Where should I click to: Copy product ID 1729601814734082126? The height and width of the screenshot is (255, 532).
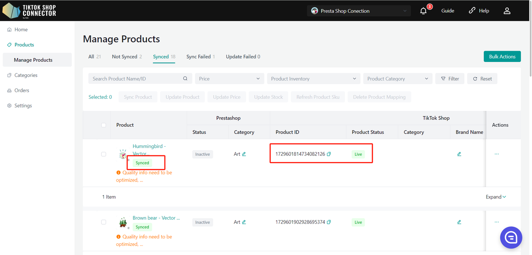[x=329, y=154]
